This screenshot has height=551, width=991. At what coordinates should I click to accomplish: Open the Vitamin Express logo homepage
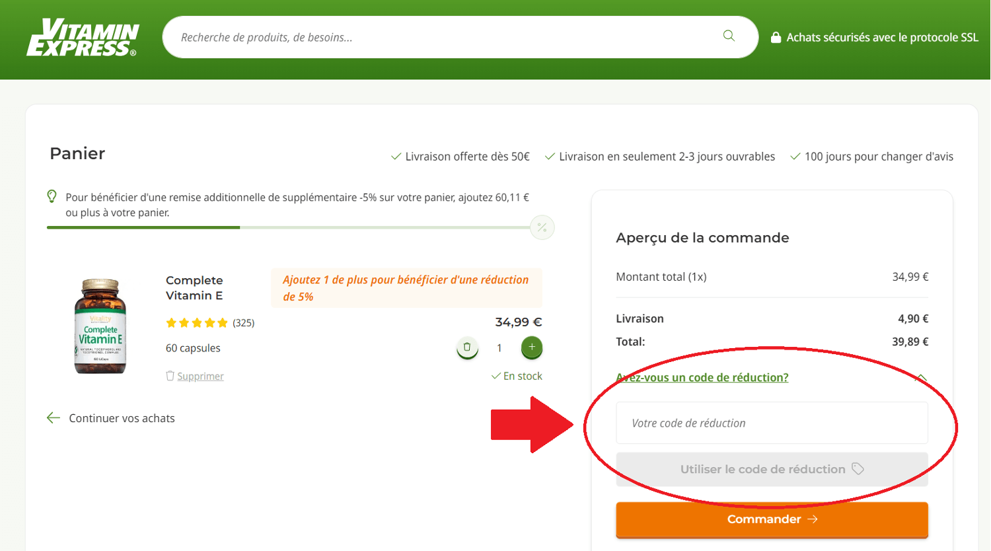pos(83,38)
